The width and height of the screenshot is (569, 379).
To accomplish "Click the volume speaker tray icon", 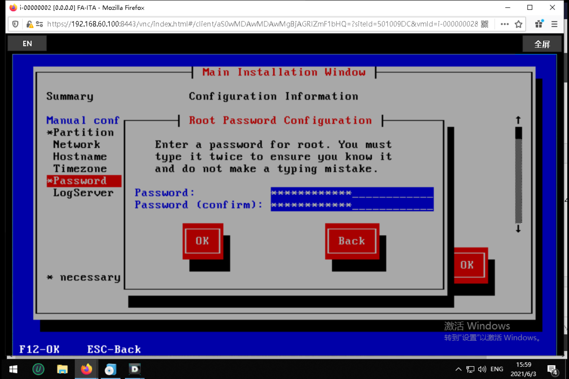I will tap(482, 369).
